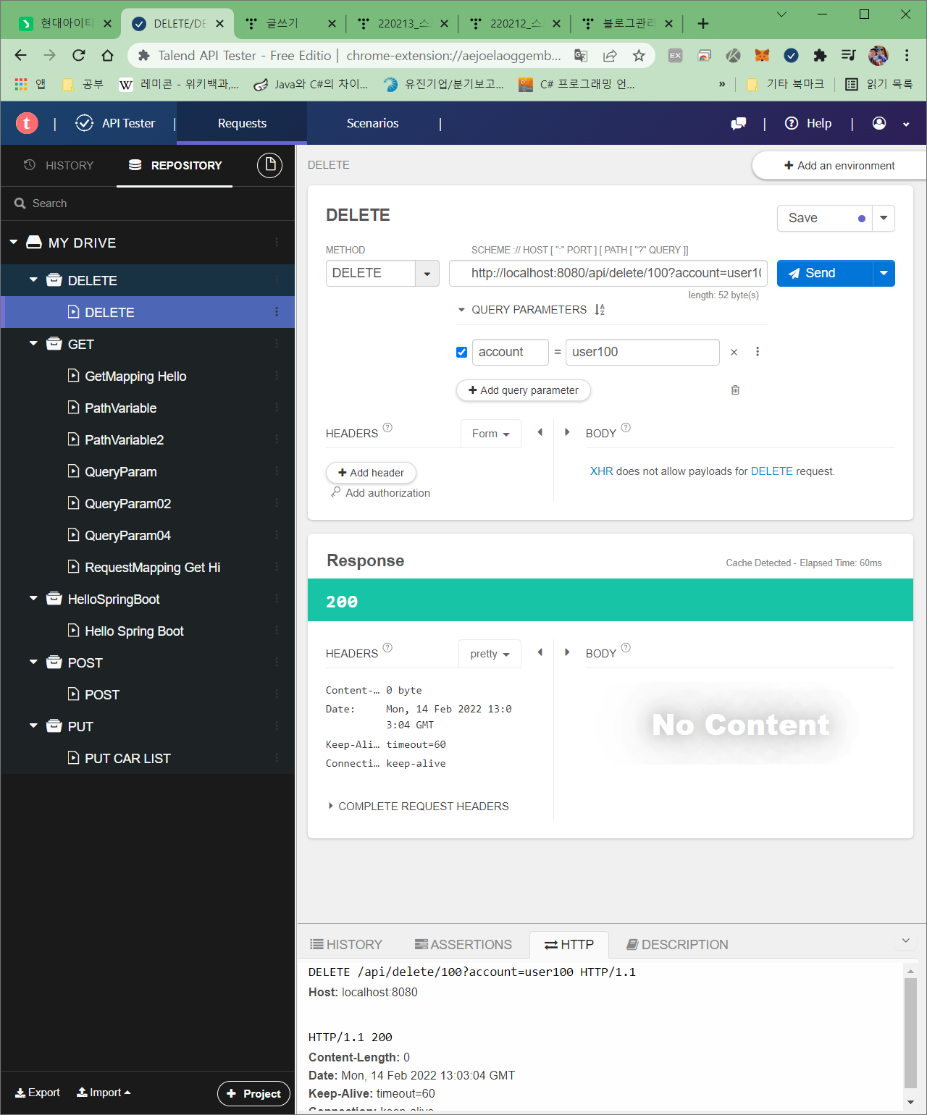This screenshot has width=927, height=1115.
Task: Reload the browser page
Action: click(79, 55)
